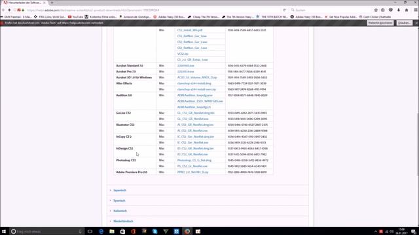The width and height of the screenshot is (419, 235).
Task: Download the Acrobat 3D 1.0 Windows zip
Action: 197,78
